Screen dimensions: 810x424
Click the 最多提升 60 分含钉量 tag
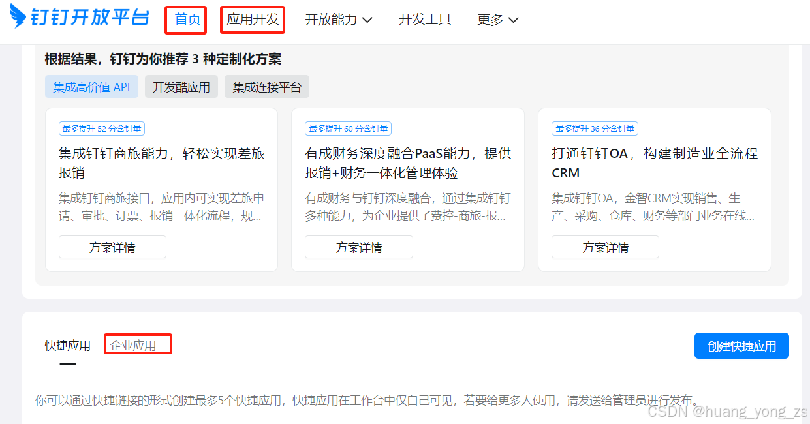coord(348,129)
